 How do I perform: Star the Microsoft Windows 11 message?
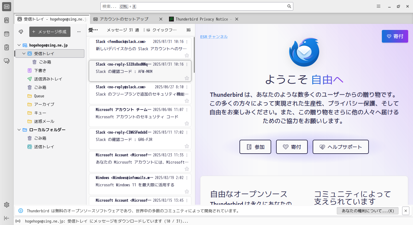(x=187, y=191)
